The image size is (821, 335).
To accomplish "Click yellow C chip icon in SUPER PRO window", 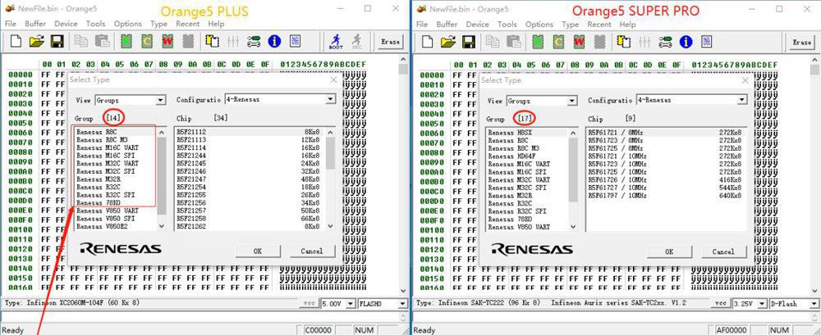I will [558, 42].
